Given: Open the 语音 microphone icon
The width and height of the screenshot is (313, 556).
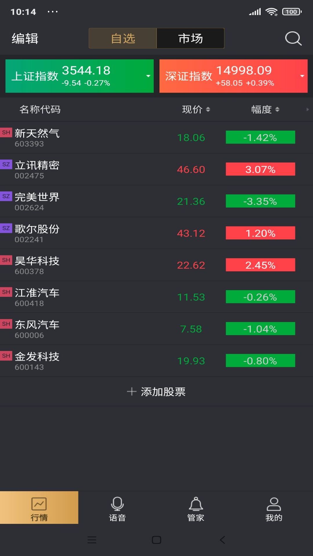Looking at the screenshot, I should click(x=117, y=504).
